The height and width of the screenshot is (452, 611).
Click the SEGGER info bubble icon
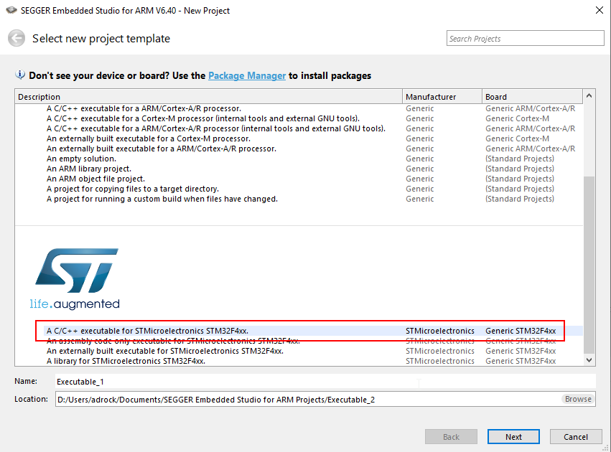(22, 75)
